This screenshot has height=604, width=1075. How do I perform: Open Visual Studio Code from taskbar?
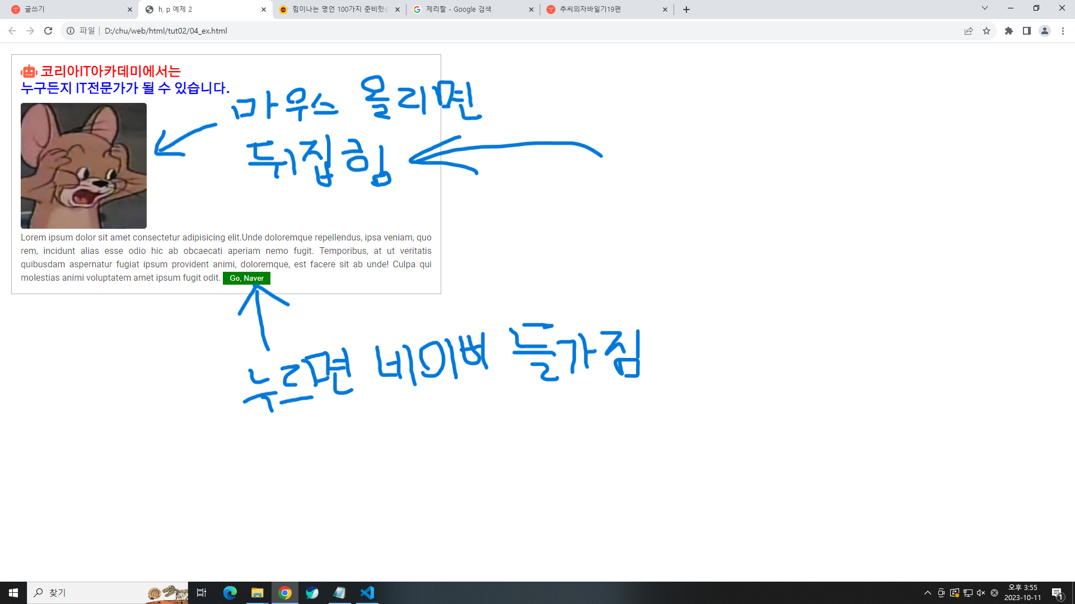pos(367,593)
